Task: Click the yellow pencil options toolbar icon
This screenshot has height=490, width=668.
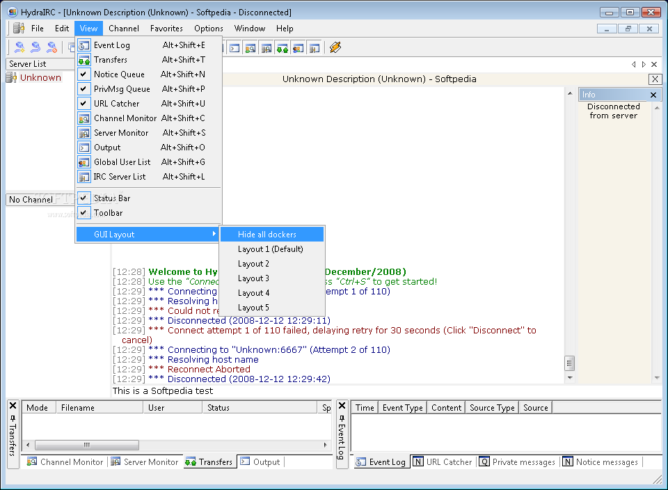Action: pos(335,47)
